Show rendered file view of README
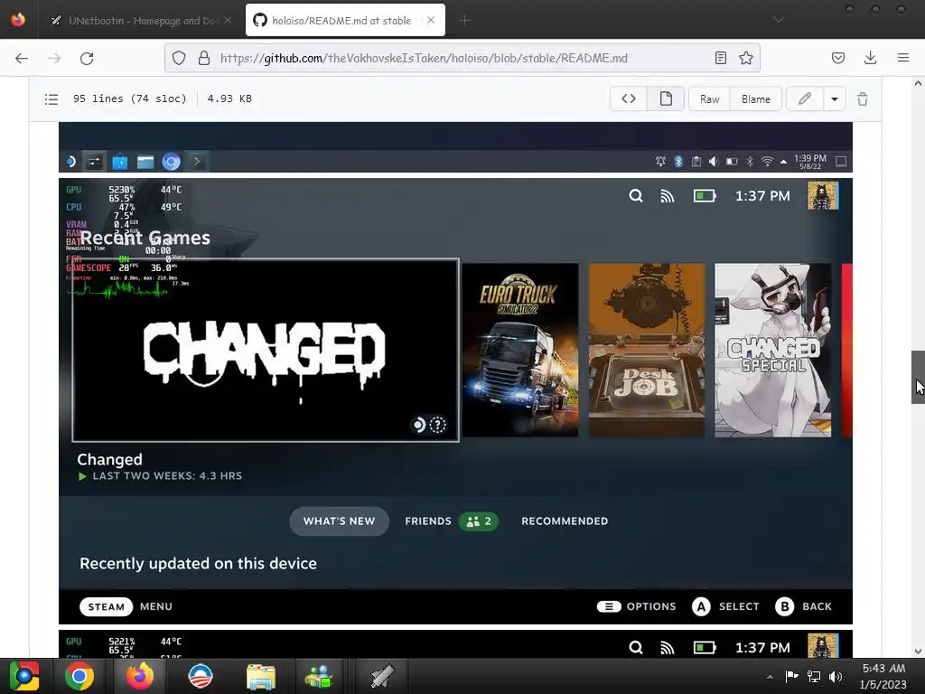 pos(666,98)
